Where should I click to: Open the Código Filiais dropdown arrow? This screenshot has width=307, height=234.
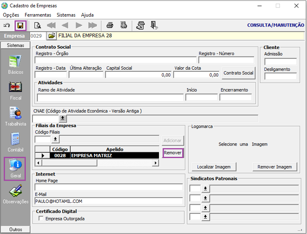point(55,139)
